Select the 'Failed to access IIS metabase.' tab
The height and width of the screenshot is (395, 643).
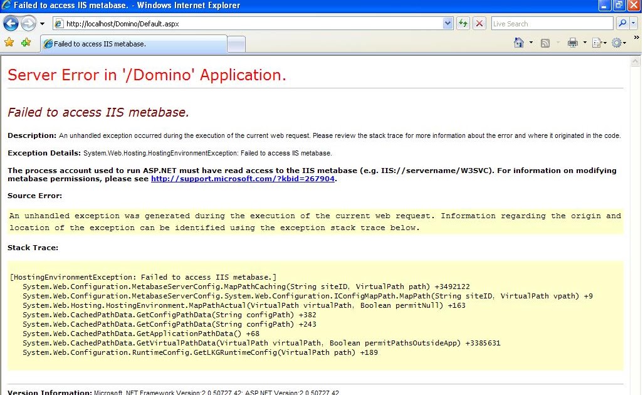[x=133, y=44]
